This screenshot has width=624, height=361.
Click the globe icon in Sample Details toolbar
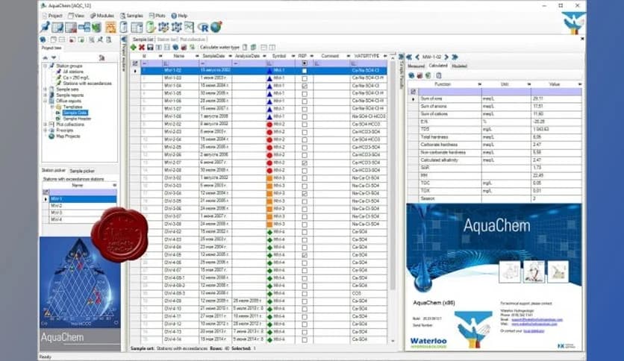411,75
